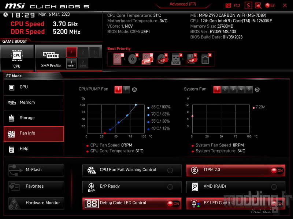This screenshot has width=293, height=219.
Task: Click the EZ LED lamp icon
Action: 196,204
